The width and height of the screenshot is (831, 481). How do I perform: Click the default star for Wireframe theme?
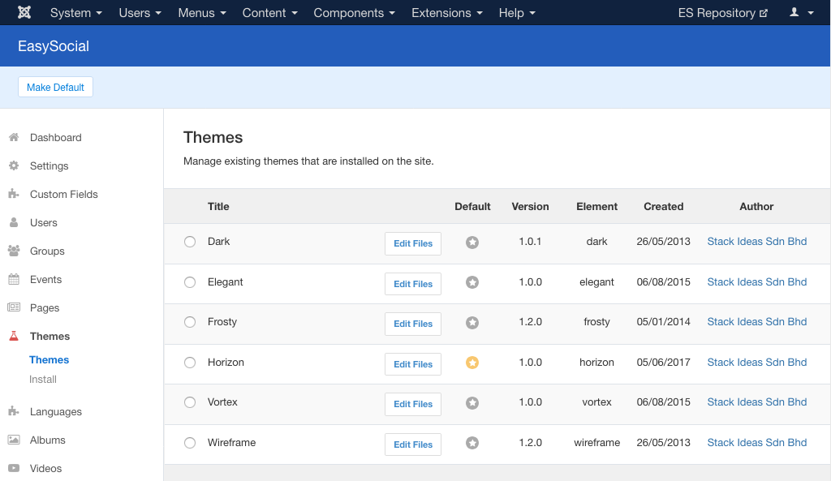(472, 443)
